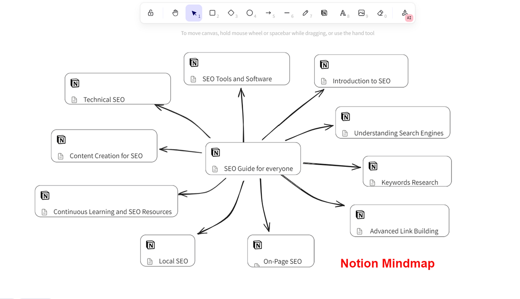Select the Hand tool for panning
This screenshot has height=299, width=520.
click(x=175, y=13)
